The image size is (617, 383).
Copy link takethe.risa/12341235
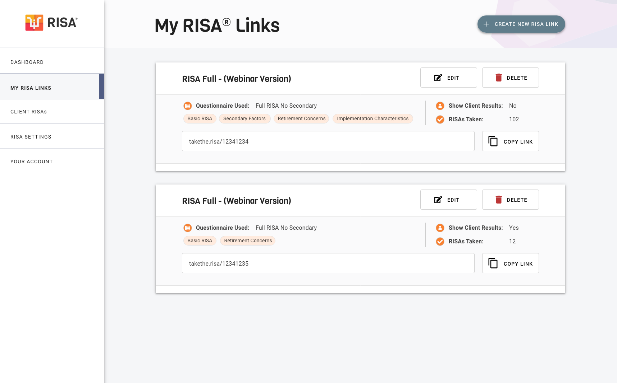point(510,263)
